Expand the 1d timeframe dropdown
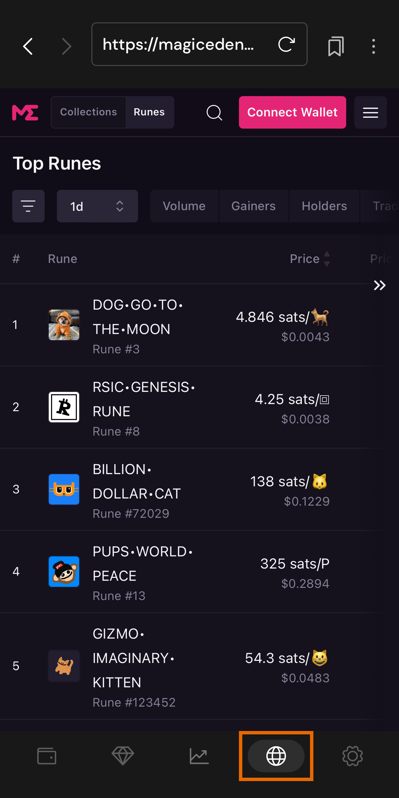Image resolution: width=399 pixels, height=798 pixels. (97, 206)
